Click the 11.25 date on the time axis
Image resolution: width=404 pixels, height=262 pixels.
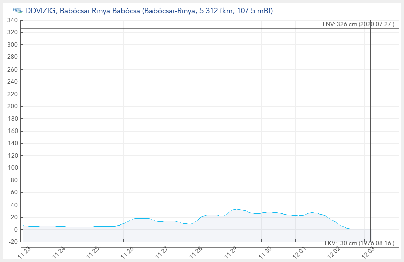[93, 251]
